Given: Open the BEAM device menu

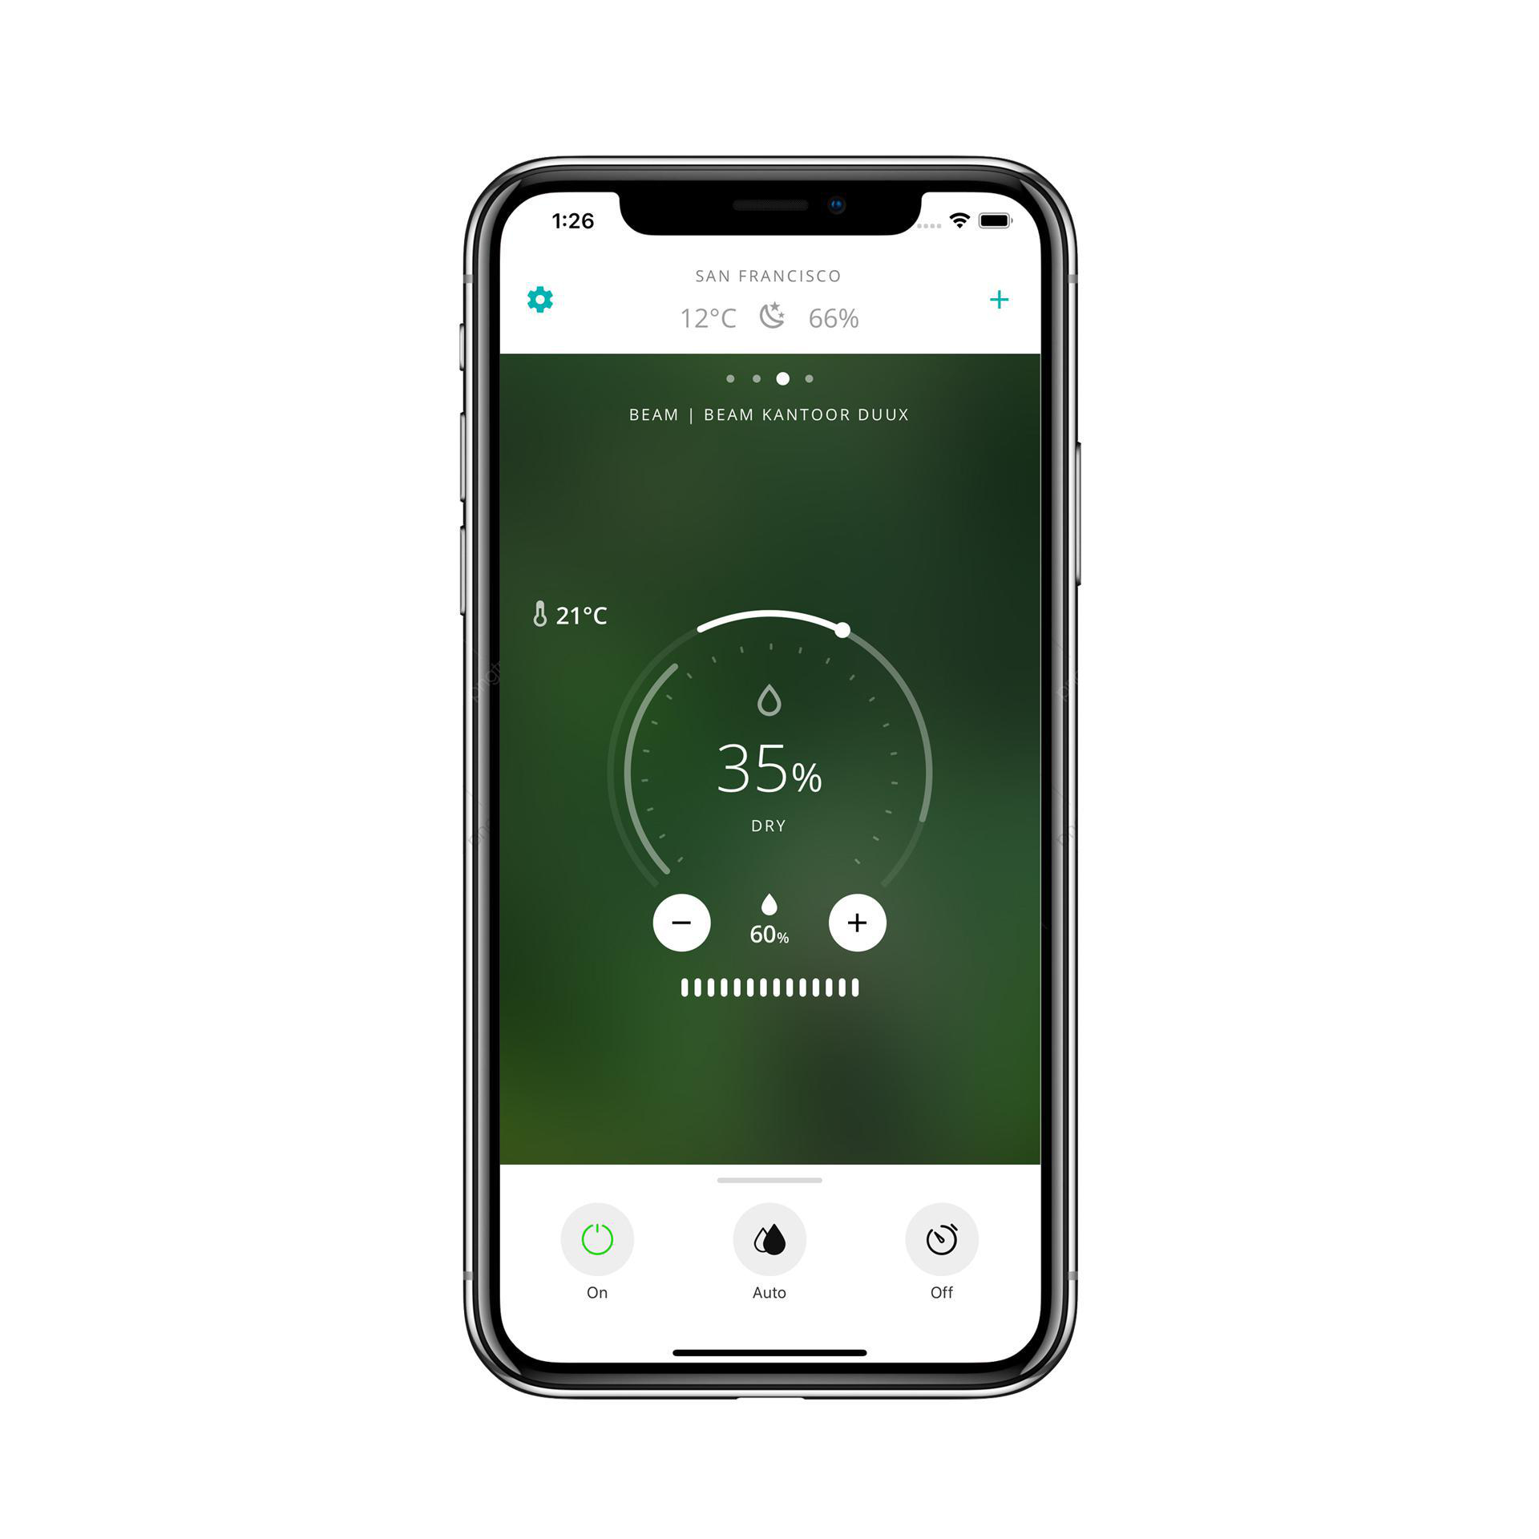Looking at the screenshot, I should [769, 414].
